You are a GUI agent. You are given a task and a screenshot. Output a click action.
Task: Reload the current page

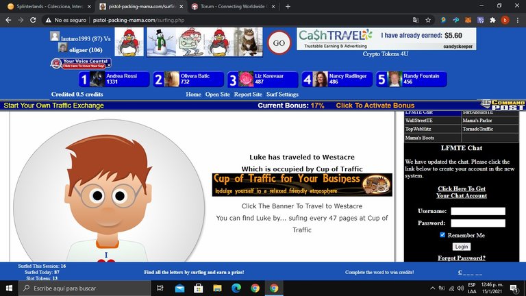point(33,20)
